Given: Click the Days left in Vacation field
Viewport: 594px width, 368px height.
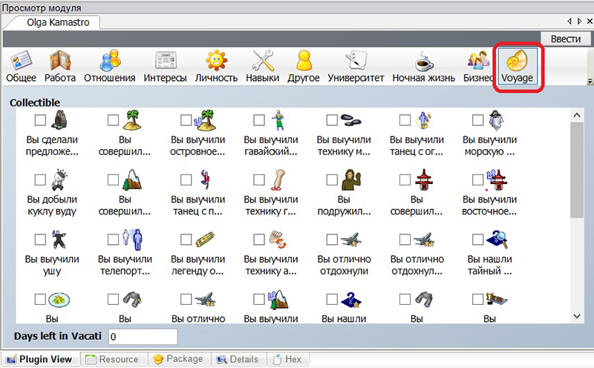Looking at the screenshot, I should pos(143,337).
